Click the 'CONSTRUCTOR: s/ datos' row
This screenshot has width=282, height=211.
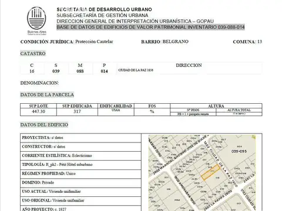point(80,147)
